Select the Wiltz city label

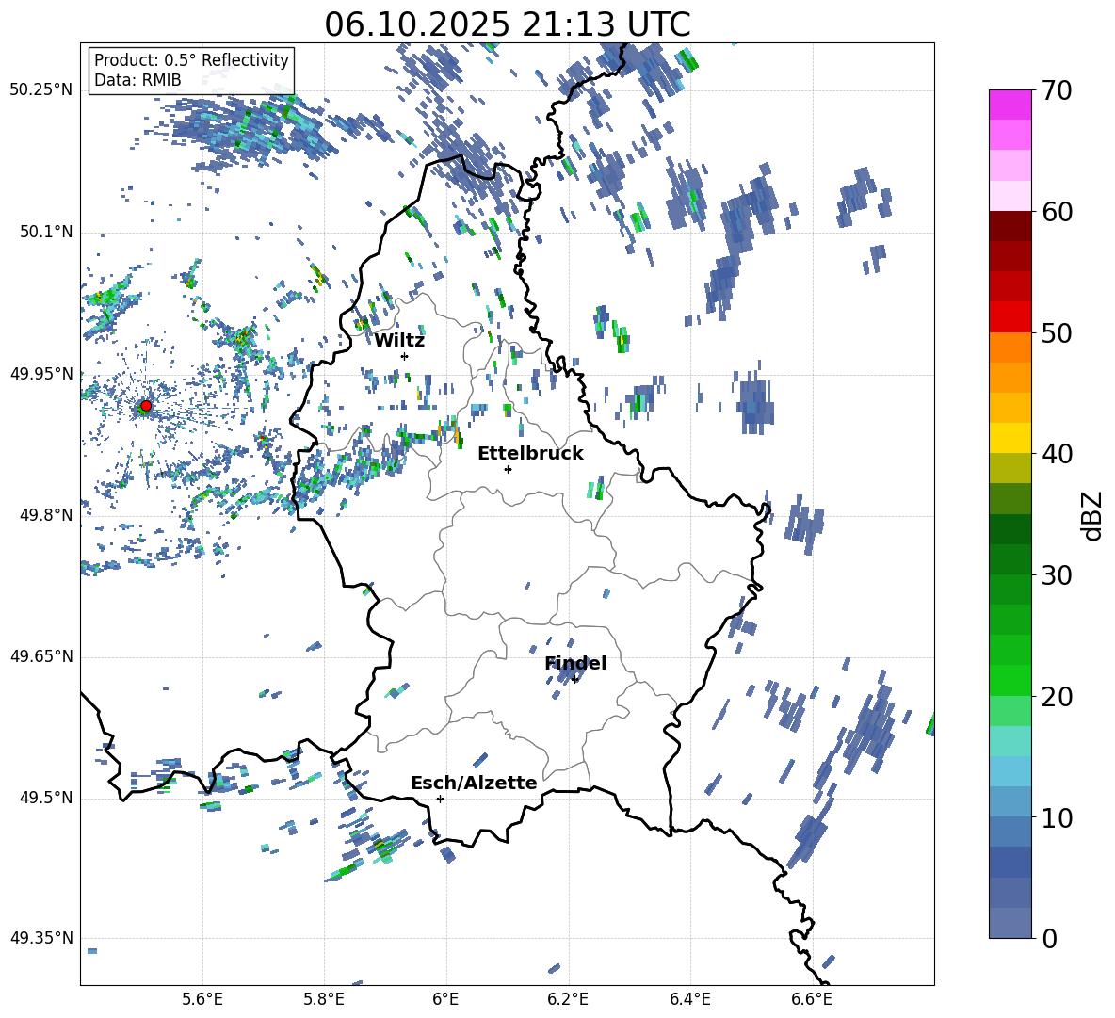tap(399, 340)
